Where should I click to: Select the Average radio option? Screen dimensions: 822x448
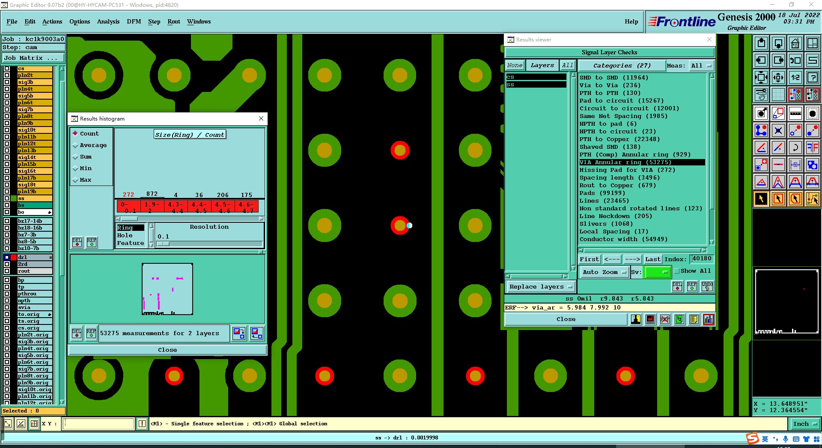tap(75, 145)
